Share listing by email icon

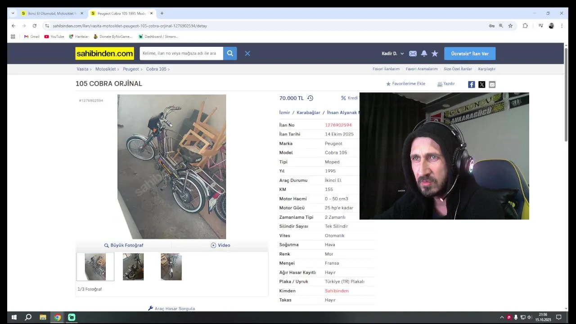click(x=492, y=85)
